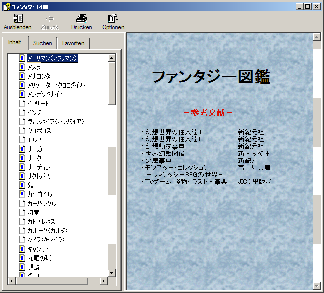Switch to the Favoriten tab

(73, 43)
